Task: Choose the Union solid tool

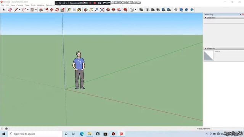Action: 153,10
